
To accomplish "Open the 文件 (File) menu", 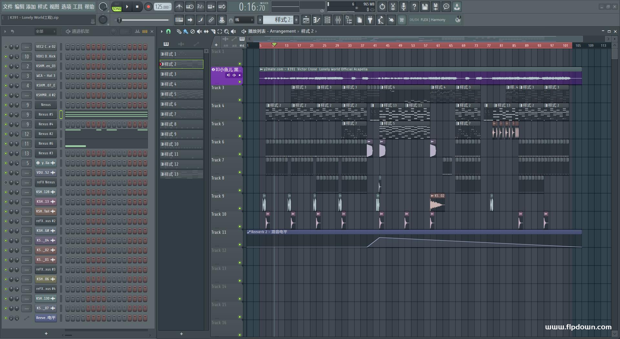I will pyautogui.click(x=8, y=6).
